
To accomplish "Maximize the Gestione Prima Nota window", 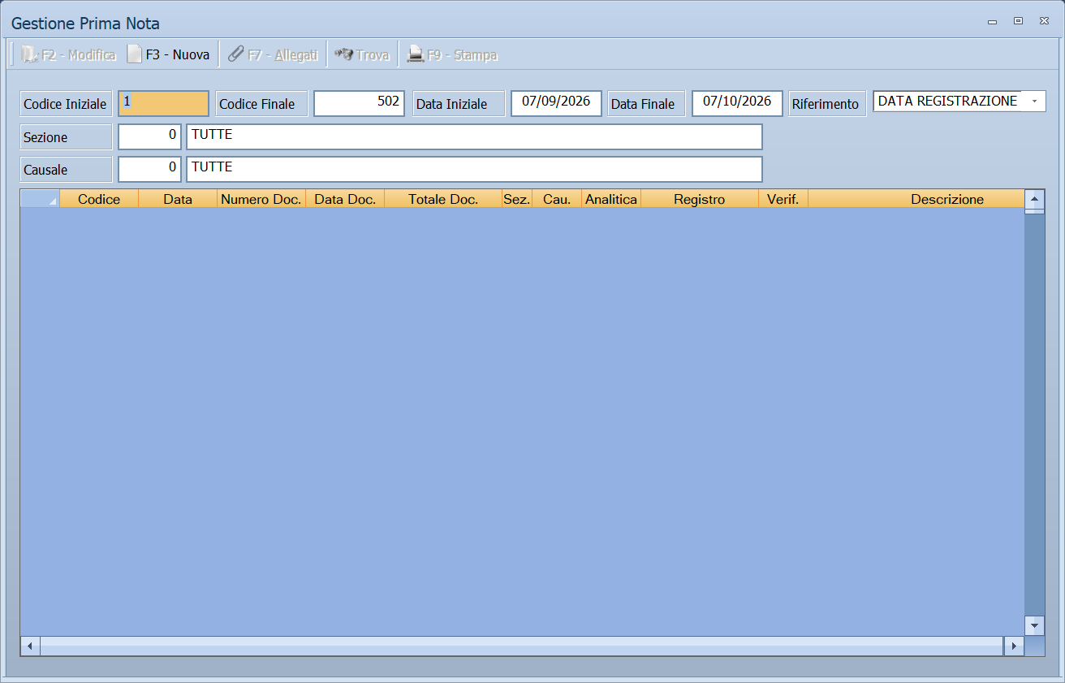I will [1018, 21].
